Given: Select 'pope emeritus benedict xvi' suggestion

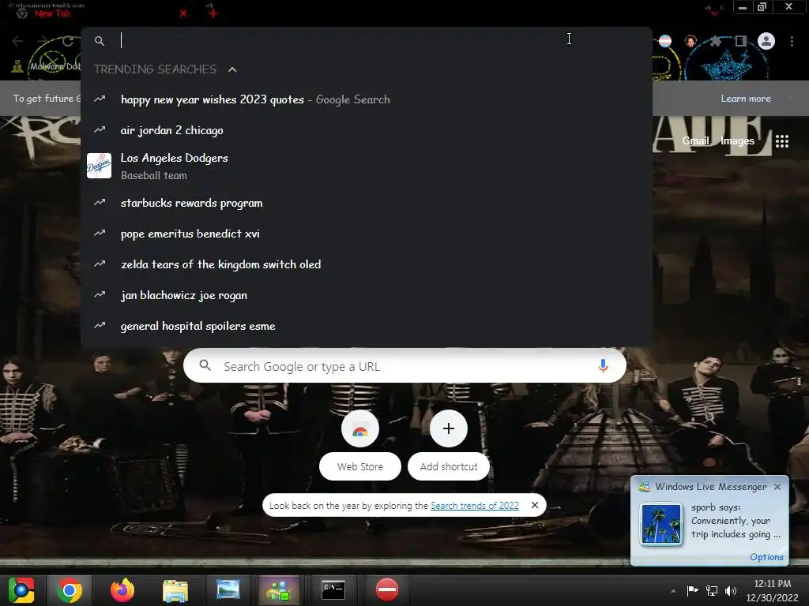Looking at the screenshot, I should (367, 234).
